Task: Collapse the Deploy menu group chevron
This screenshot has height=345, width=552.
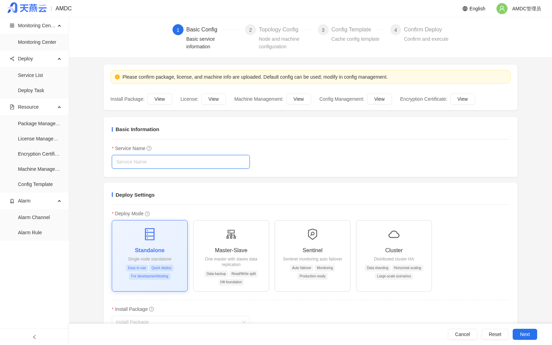Action: click(59, 59)
